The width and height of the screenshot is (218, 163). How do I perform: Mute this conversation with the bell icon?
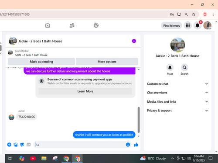tap(170, 68)
